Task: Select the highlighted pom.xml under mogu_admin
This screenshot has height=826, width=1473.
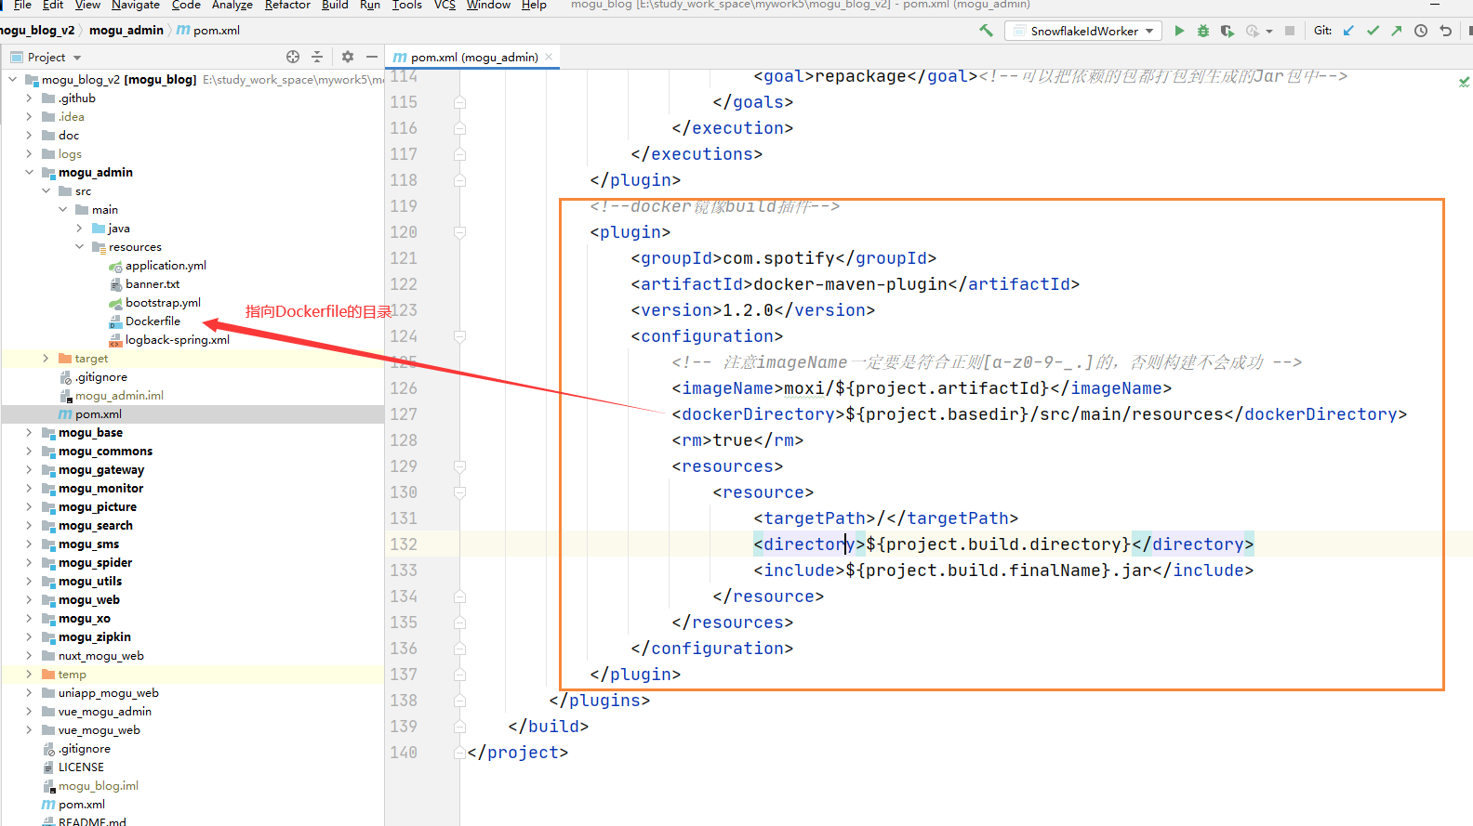Action: tap(98, 413)
